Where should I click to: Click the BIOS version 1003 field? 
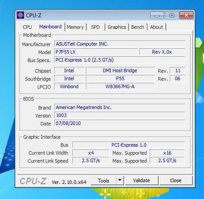[x=120, y=115]
